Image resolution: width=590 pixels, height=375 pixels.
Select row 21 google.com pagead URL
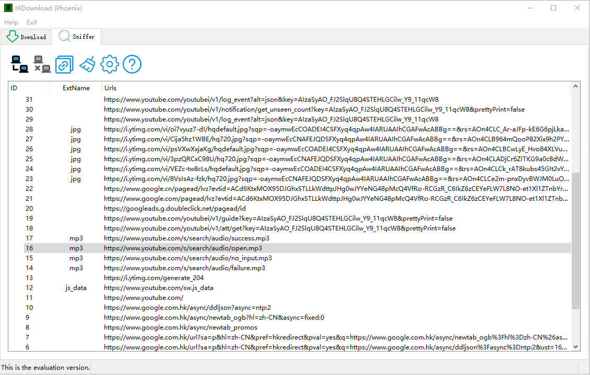coord(336,198)
